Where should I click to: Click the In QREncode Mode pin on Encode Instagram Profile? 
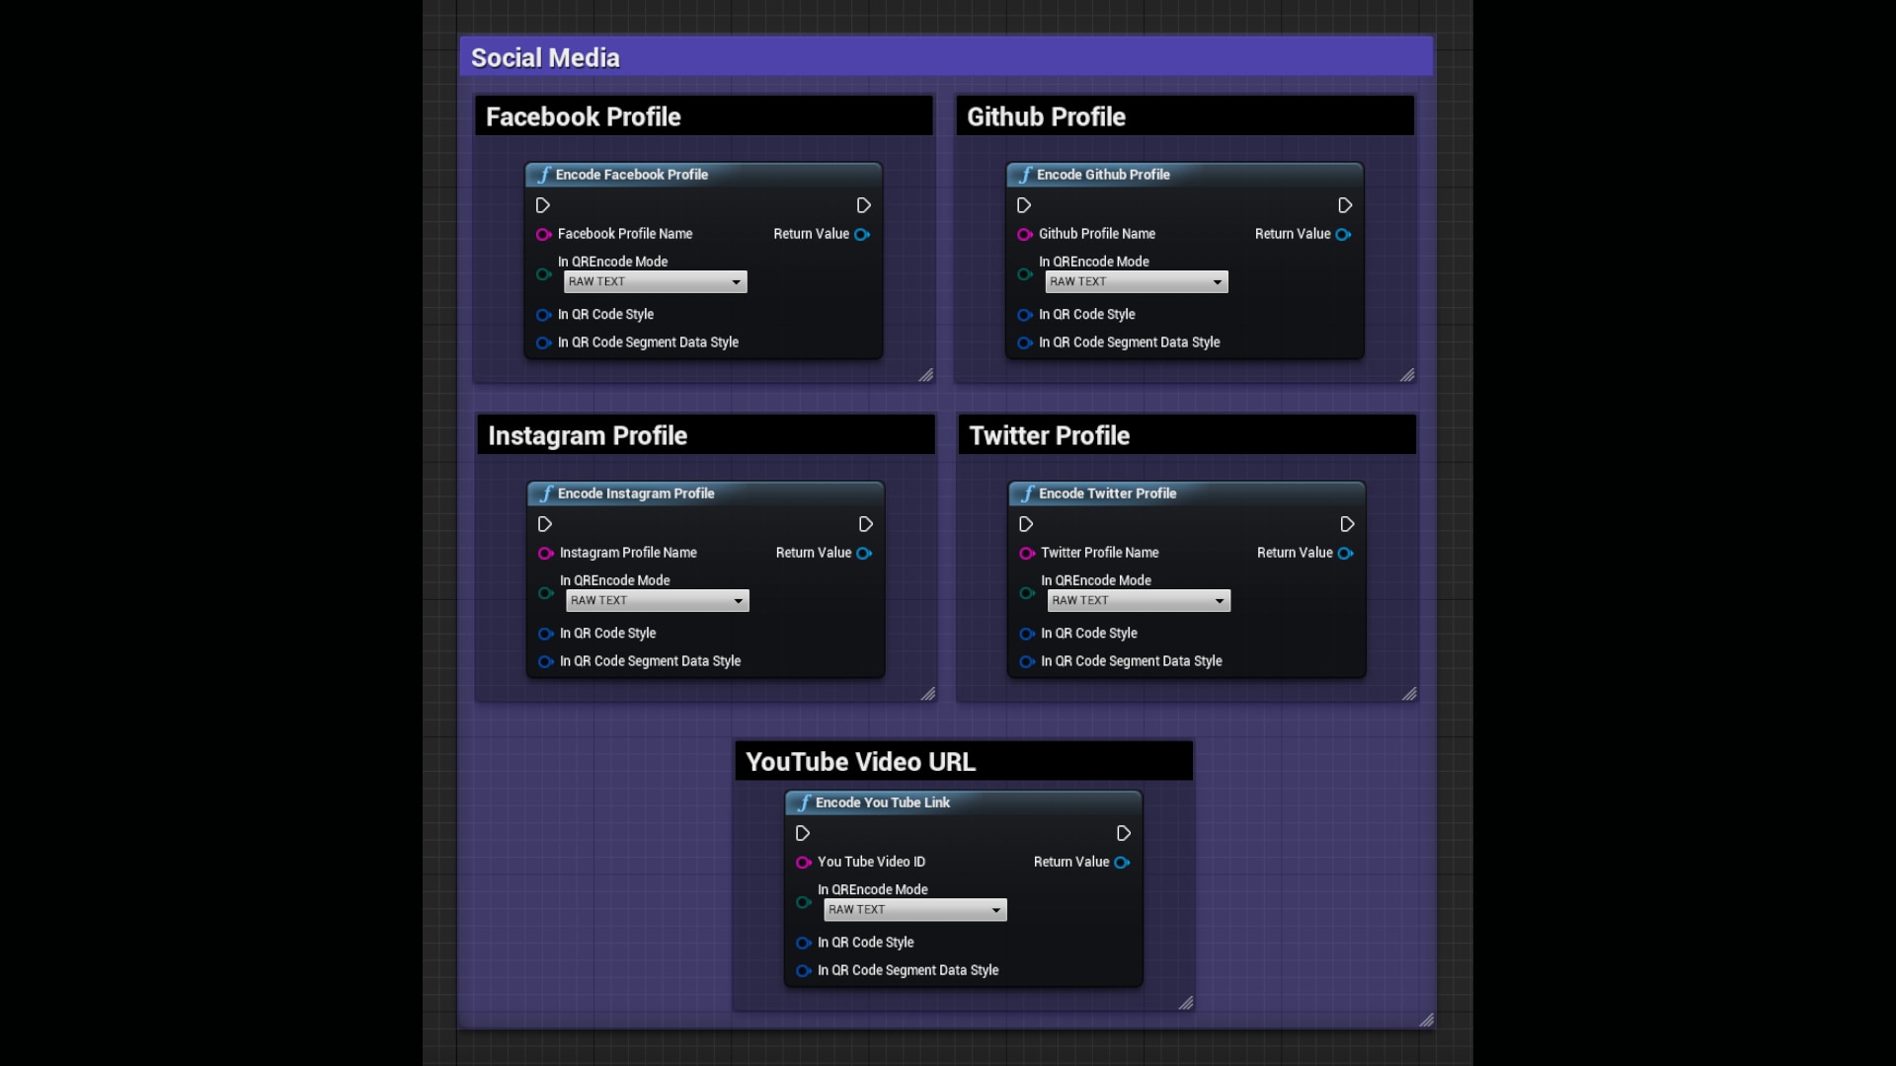tap(546, 593)
